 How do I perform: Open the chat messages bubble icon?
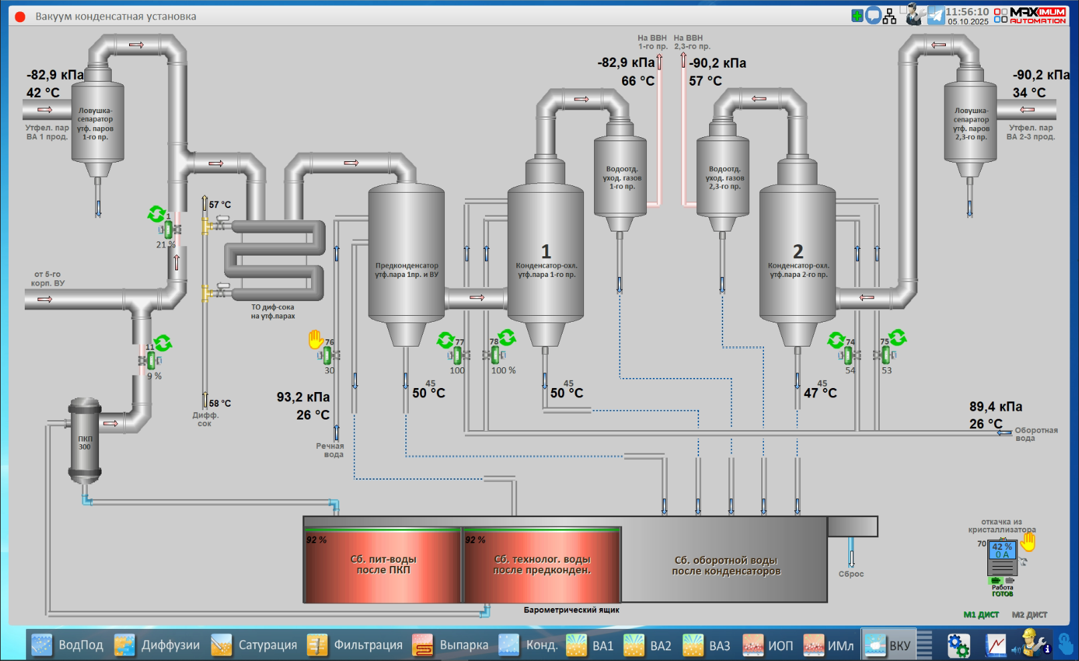pyautogui.click(x=873, y=15)
